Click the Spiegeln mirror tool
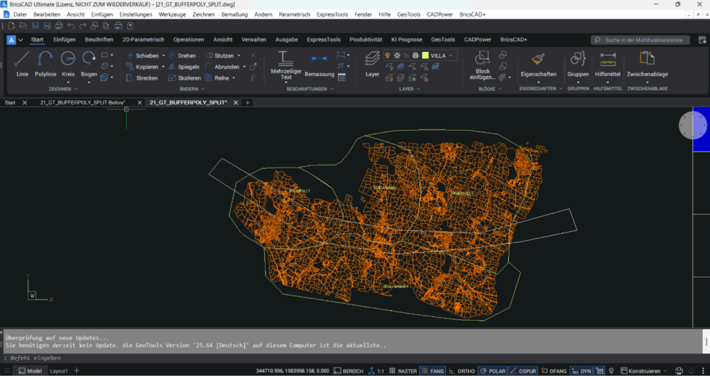Viewport: 710px width, 376px height. (x=184, y=66)
